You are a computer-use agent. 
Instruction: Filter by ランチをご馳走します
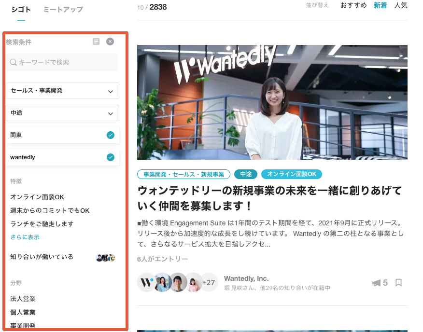point(42,224)
